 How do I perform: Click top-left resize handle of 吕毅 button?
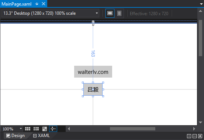(x=83, y=83)
